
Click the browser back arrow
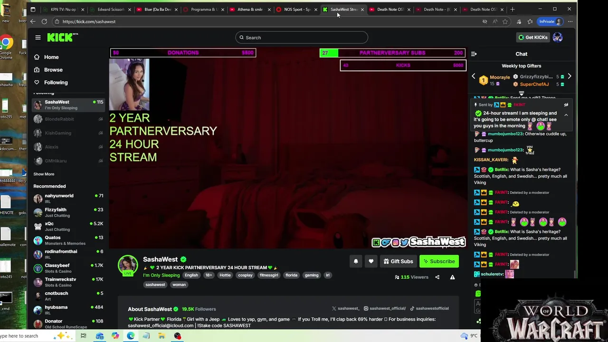33,21
